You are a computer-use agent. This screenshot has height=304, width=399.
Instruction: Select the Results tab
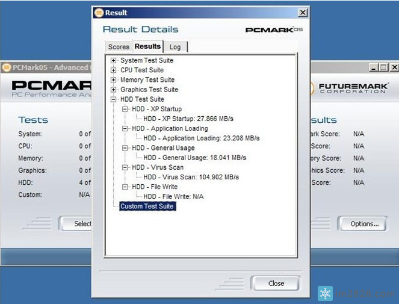point(147,46)
